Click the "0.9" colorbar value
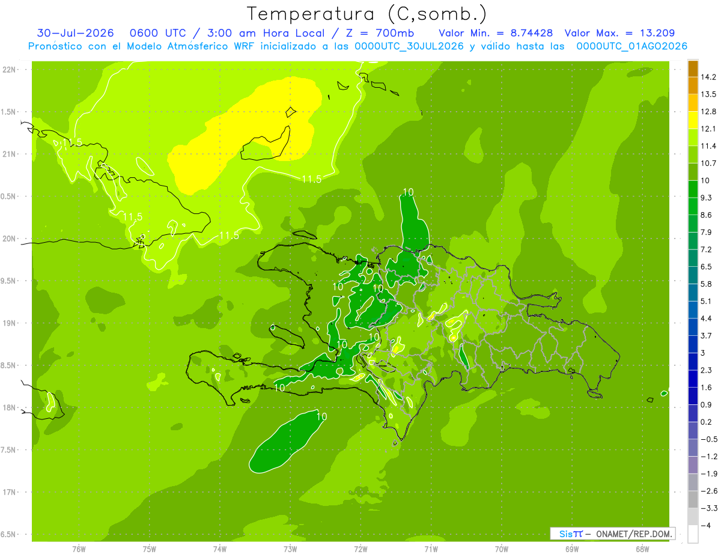 706,405
